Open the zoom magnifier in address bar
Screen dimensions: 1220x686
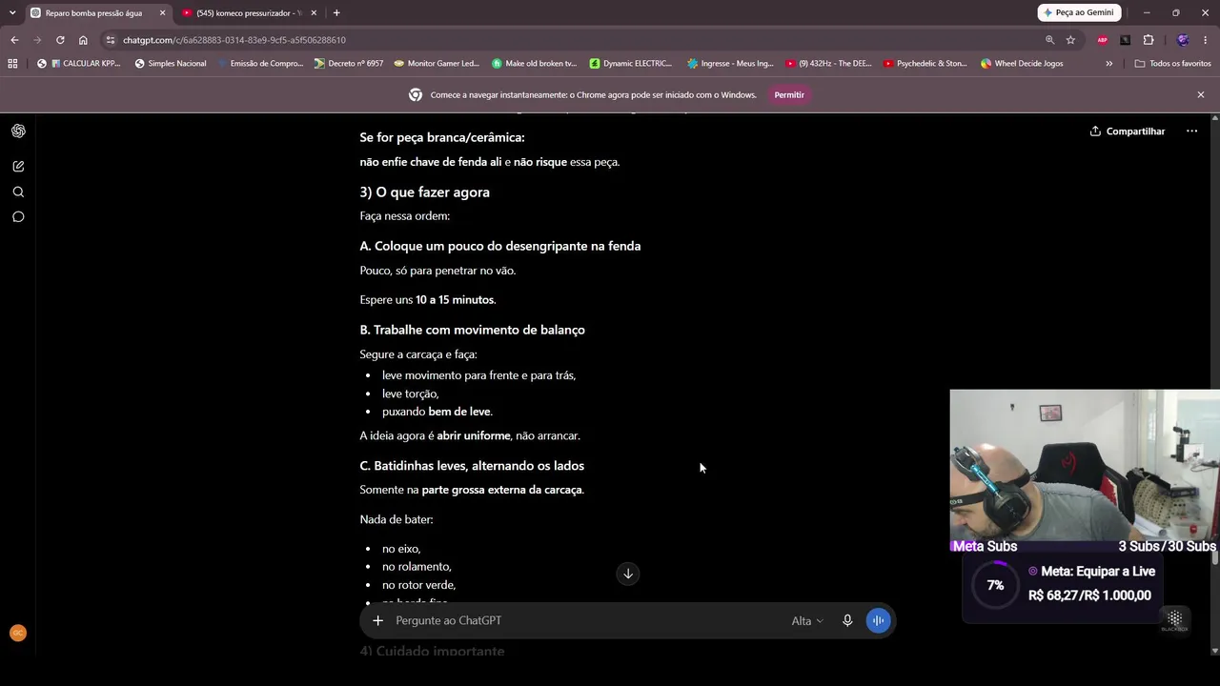pyautogui.click(x=1049, y=40)
